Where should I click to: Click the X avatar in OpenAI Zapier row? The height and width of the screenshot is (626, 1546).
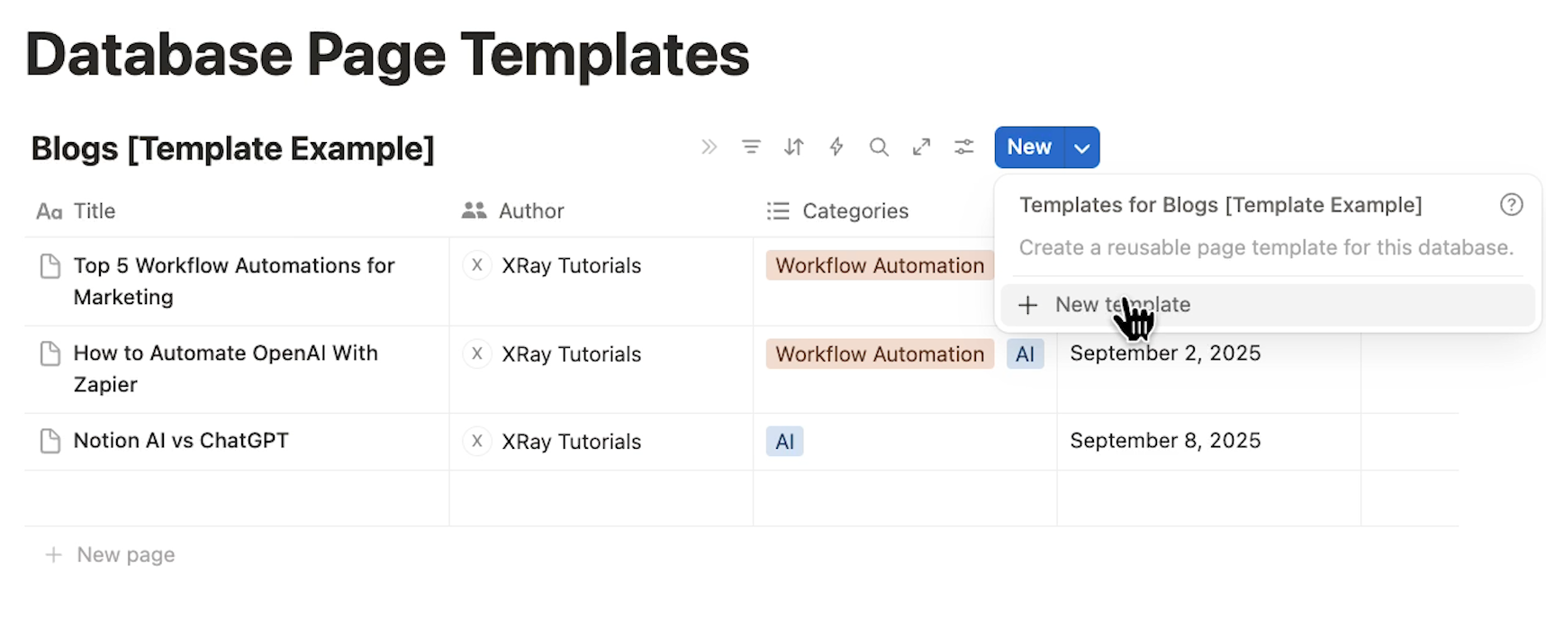pyautogui.click(x=476, y=353)
